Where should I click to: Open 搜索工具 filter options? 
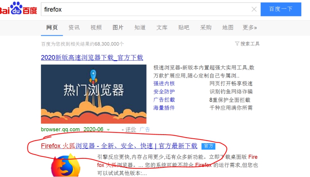click(247, 44)
